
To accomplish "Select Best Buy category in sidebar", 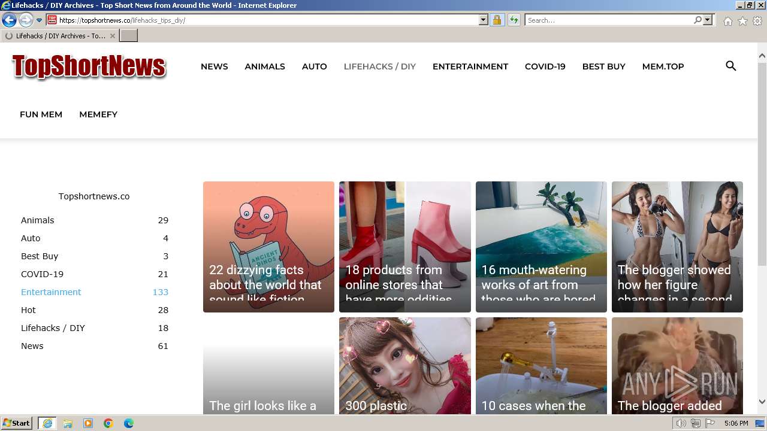I will pyautogui.click(x=95, y=256).
